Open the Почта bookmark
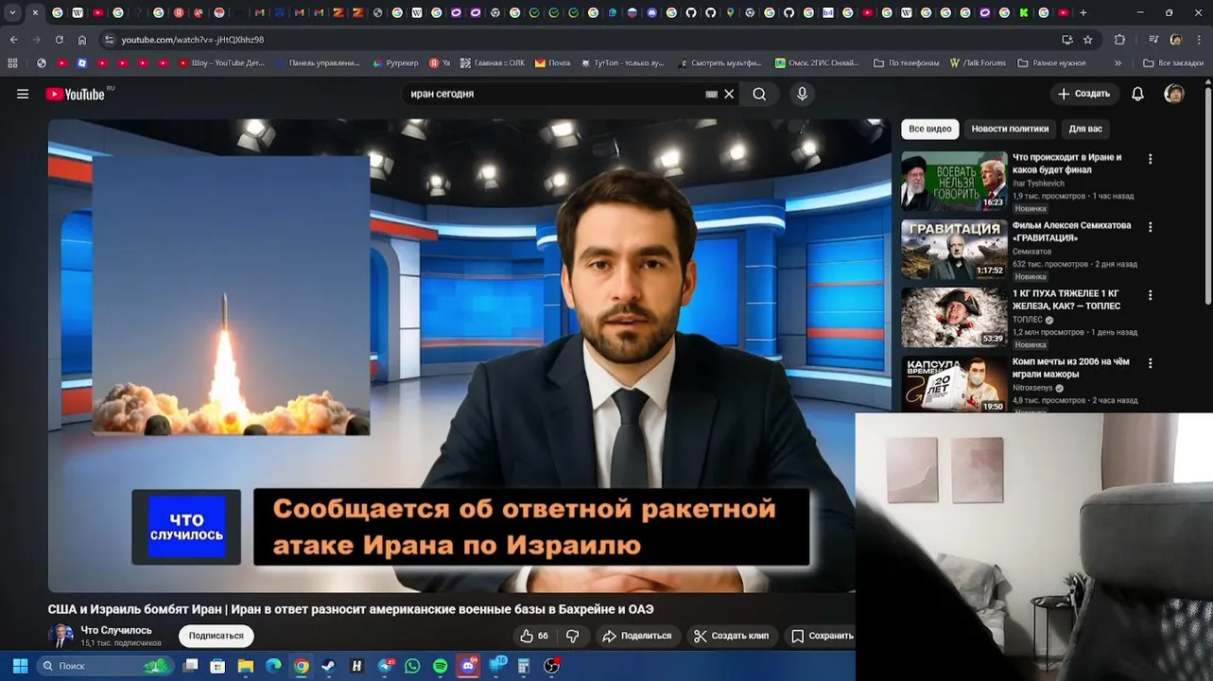 (553, 63)
